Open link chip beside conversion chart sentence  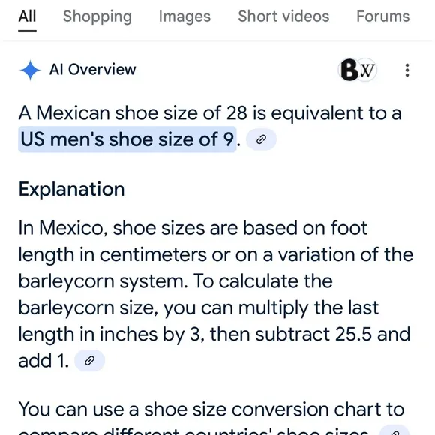click(394, 430)
